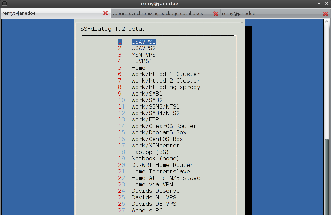Choose Work/httpd 2 Cluster
This screenshot has width=331, height=215.
coord(166,81)
